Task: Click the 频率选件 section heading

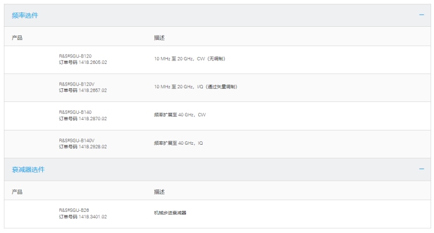Action: 25,15
